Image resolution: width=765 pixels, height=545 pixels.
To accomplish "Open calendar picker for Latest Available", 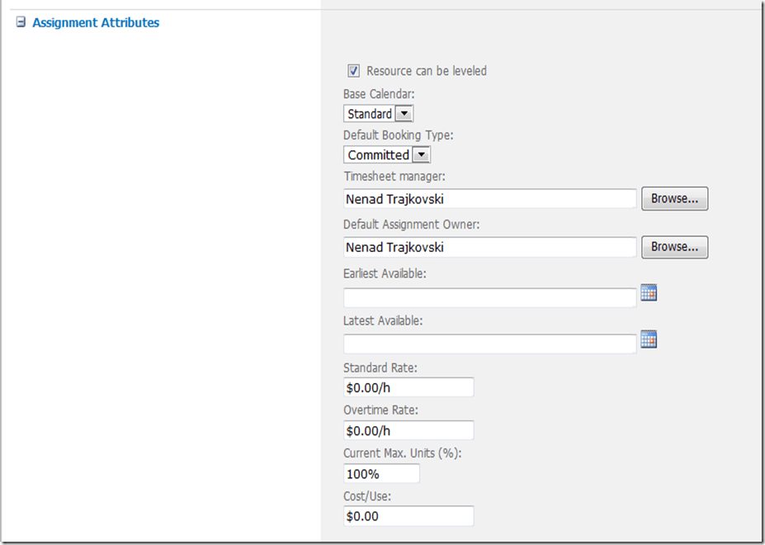I will 649,339.
